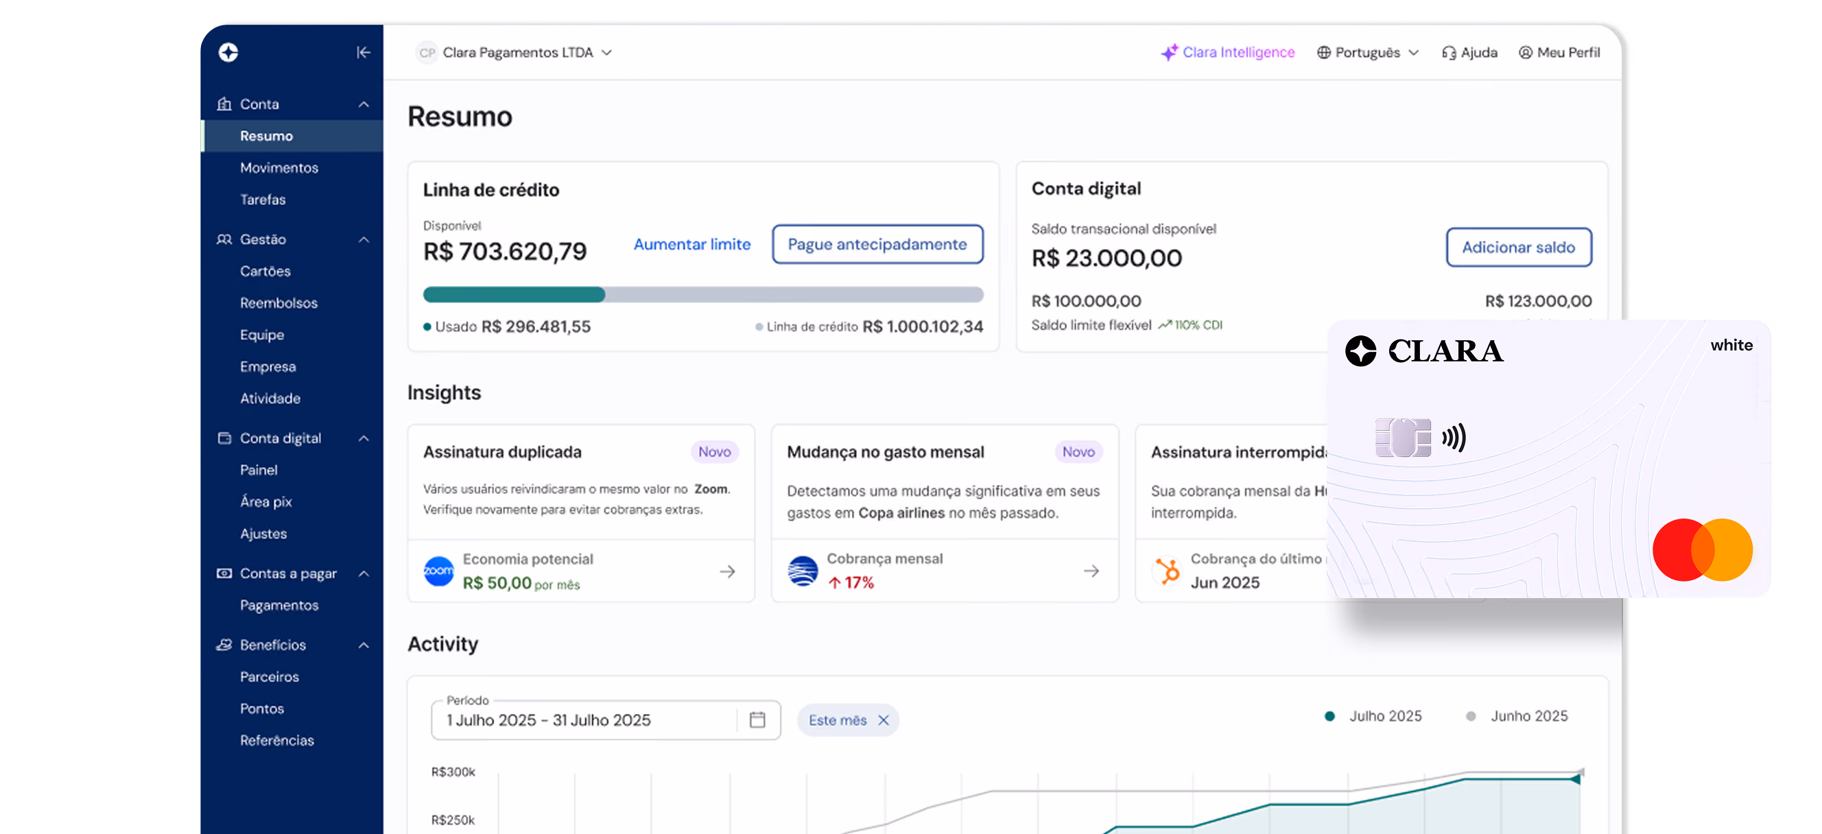Open Mudança no gasto mensal arrow
The width and height of the screenshot is (1822, 834).
(x=1091, y=571)
